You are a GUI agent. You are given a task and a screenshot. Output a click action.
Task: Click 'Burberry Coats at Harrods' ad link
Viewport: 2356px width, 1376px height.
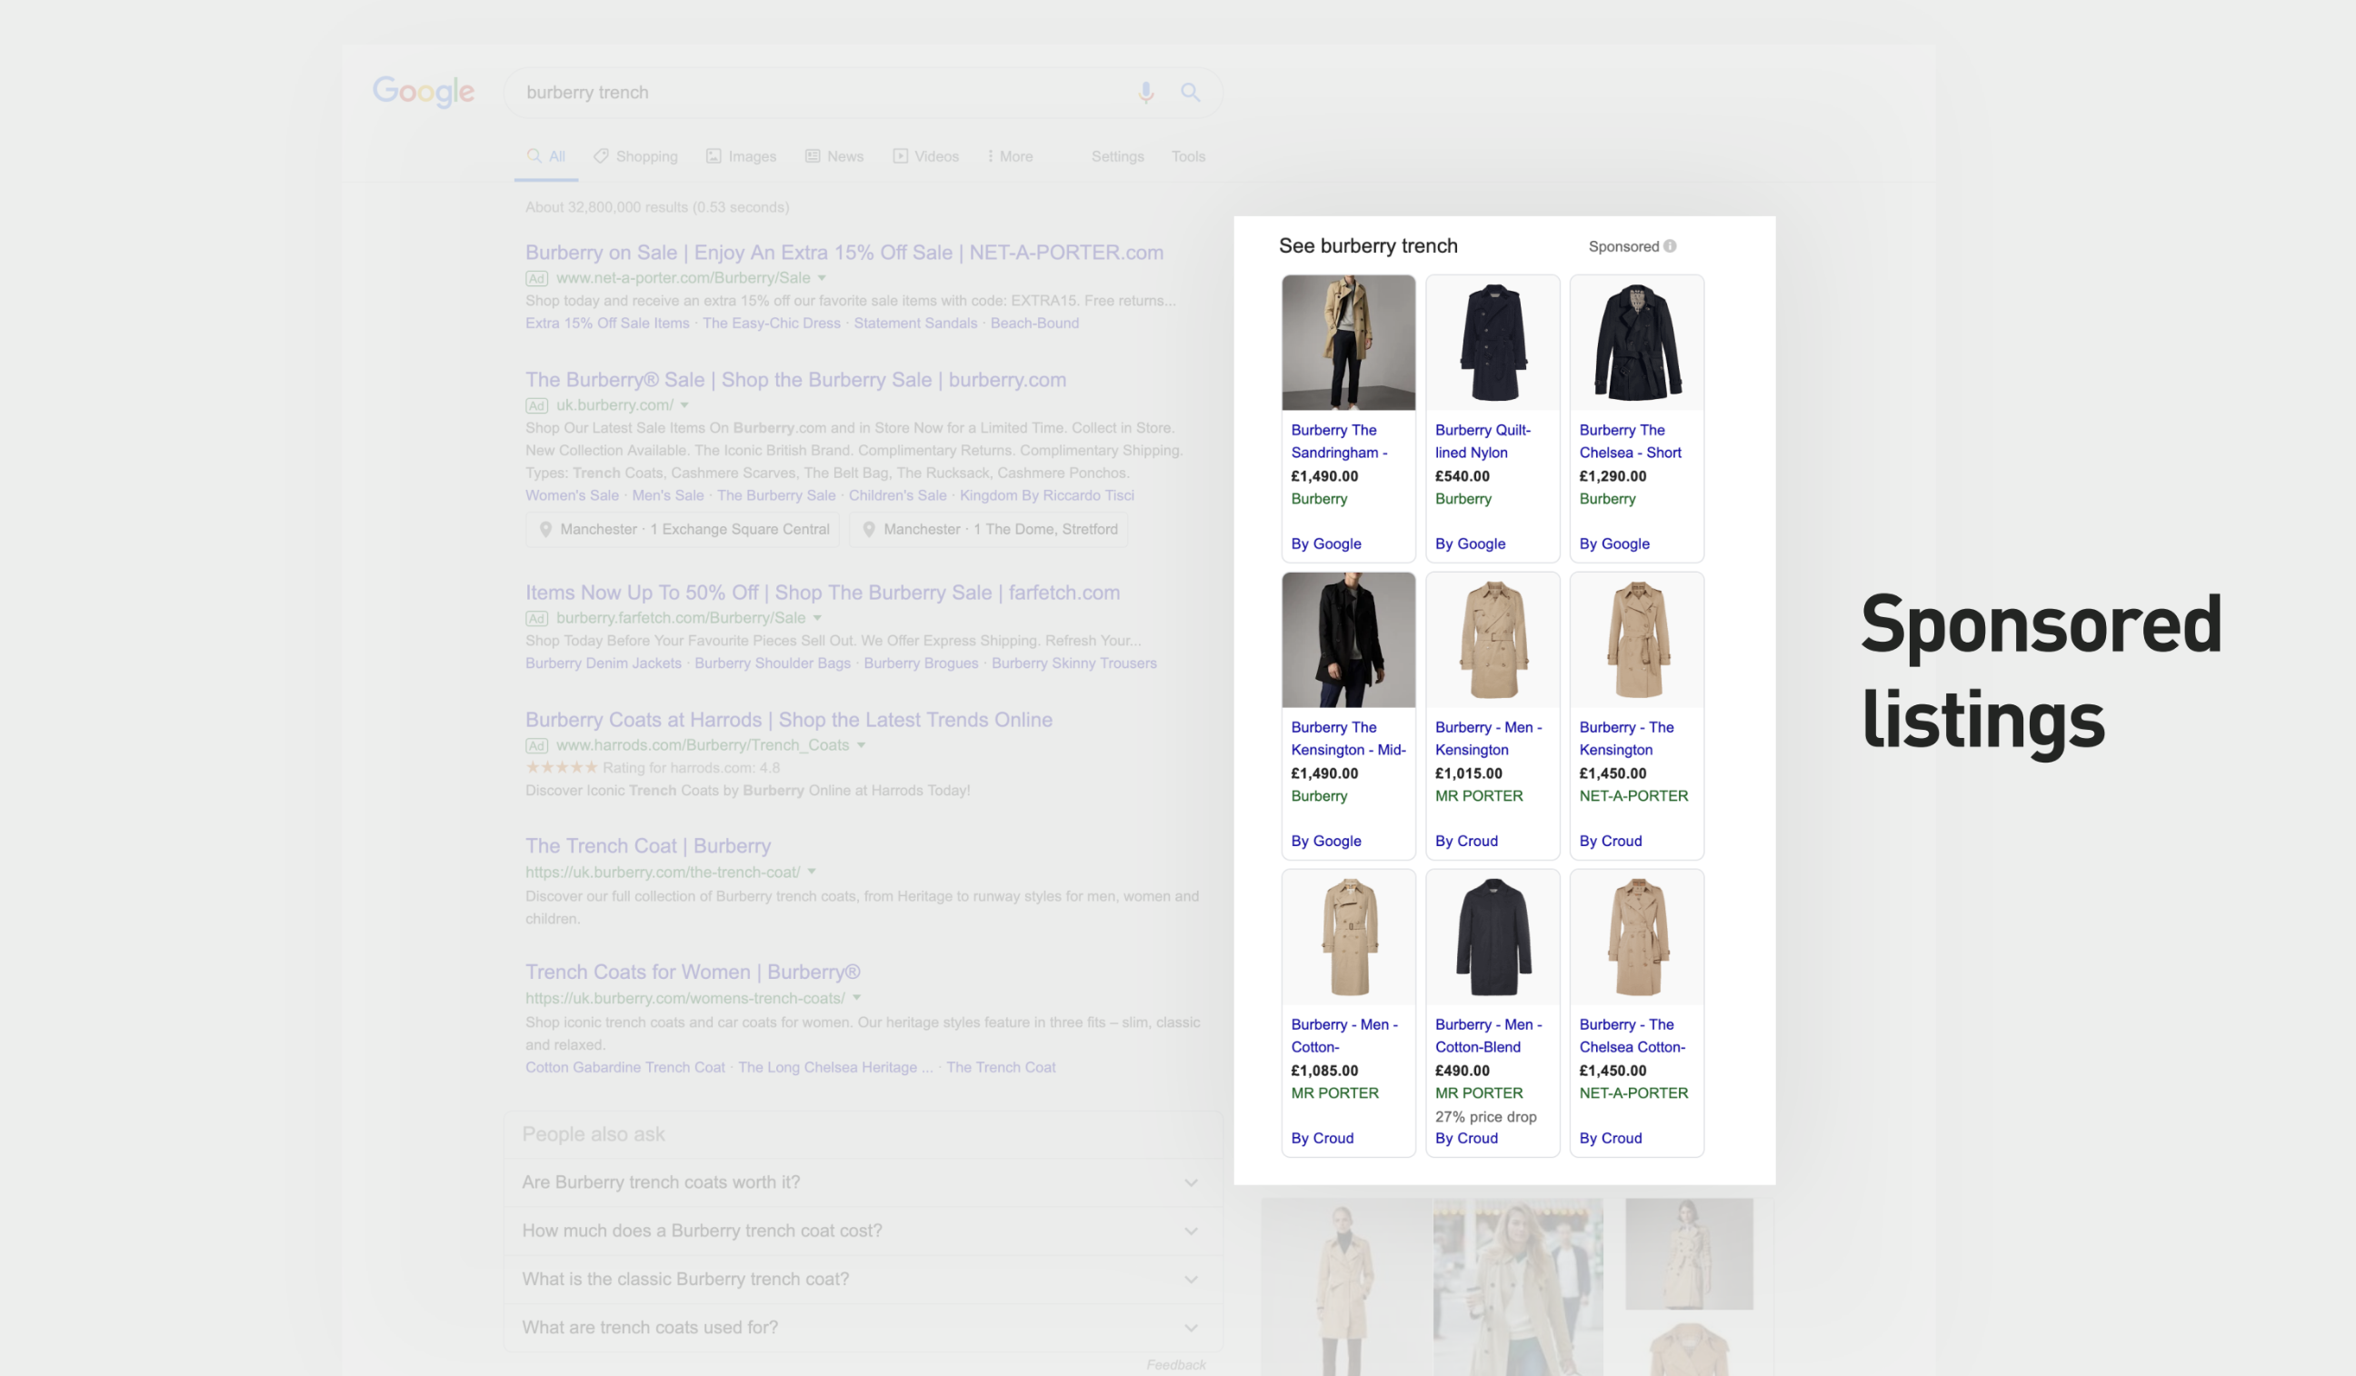(x=788, y=720)
